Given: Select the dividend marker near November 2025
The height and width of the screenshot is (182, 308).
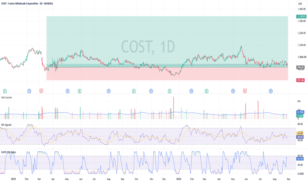Looking at the screenshot, I should 151,91.
